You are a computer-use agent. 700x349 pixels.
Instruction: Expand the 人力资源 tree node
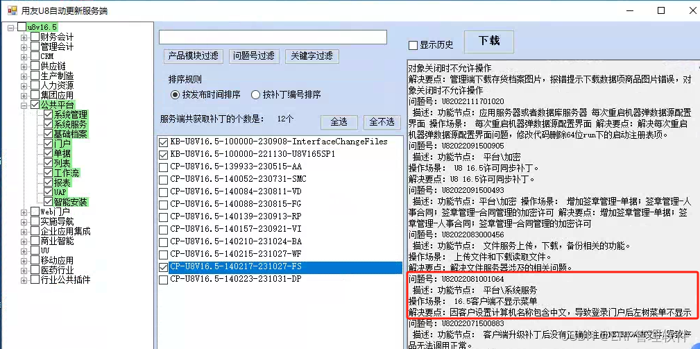[24, 85]
